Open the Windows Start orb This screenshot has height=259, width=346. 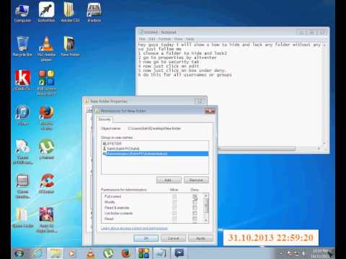(19, 253)
